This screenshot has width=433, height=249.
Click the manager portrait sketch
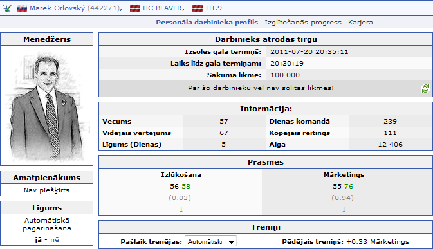[47, 106]
